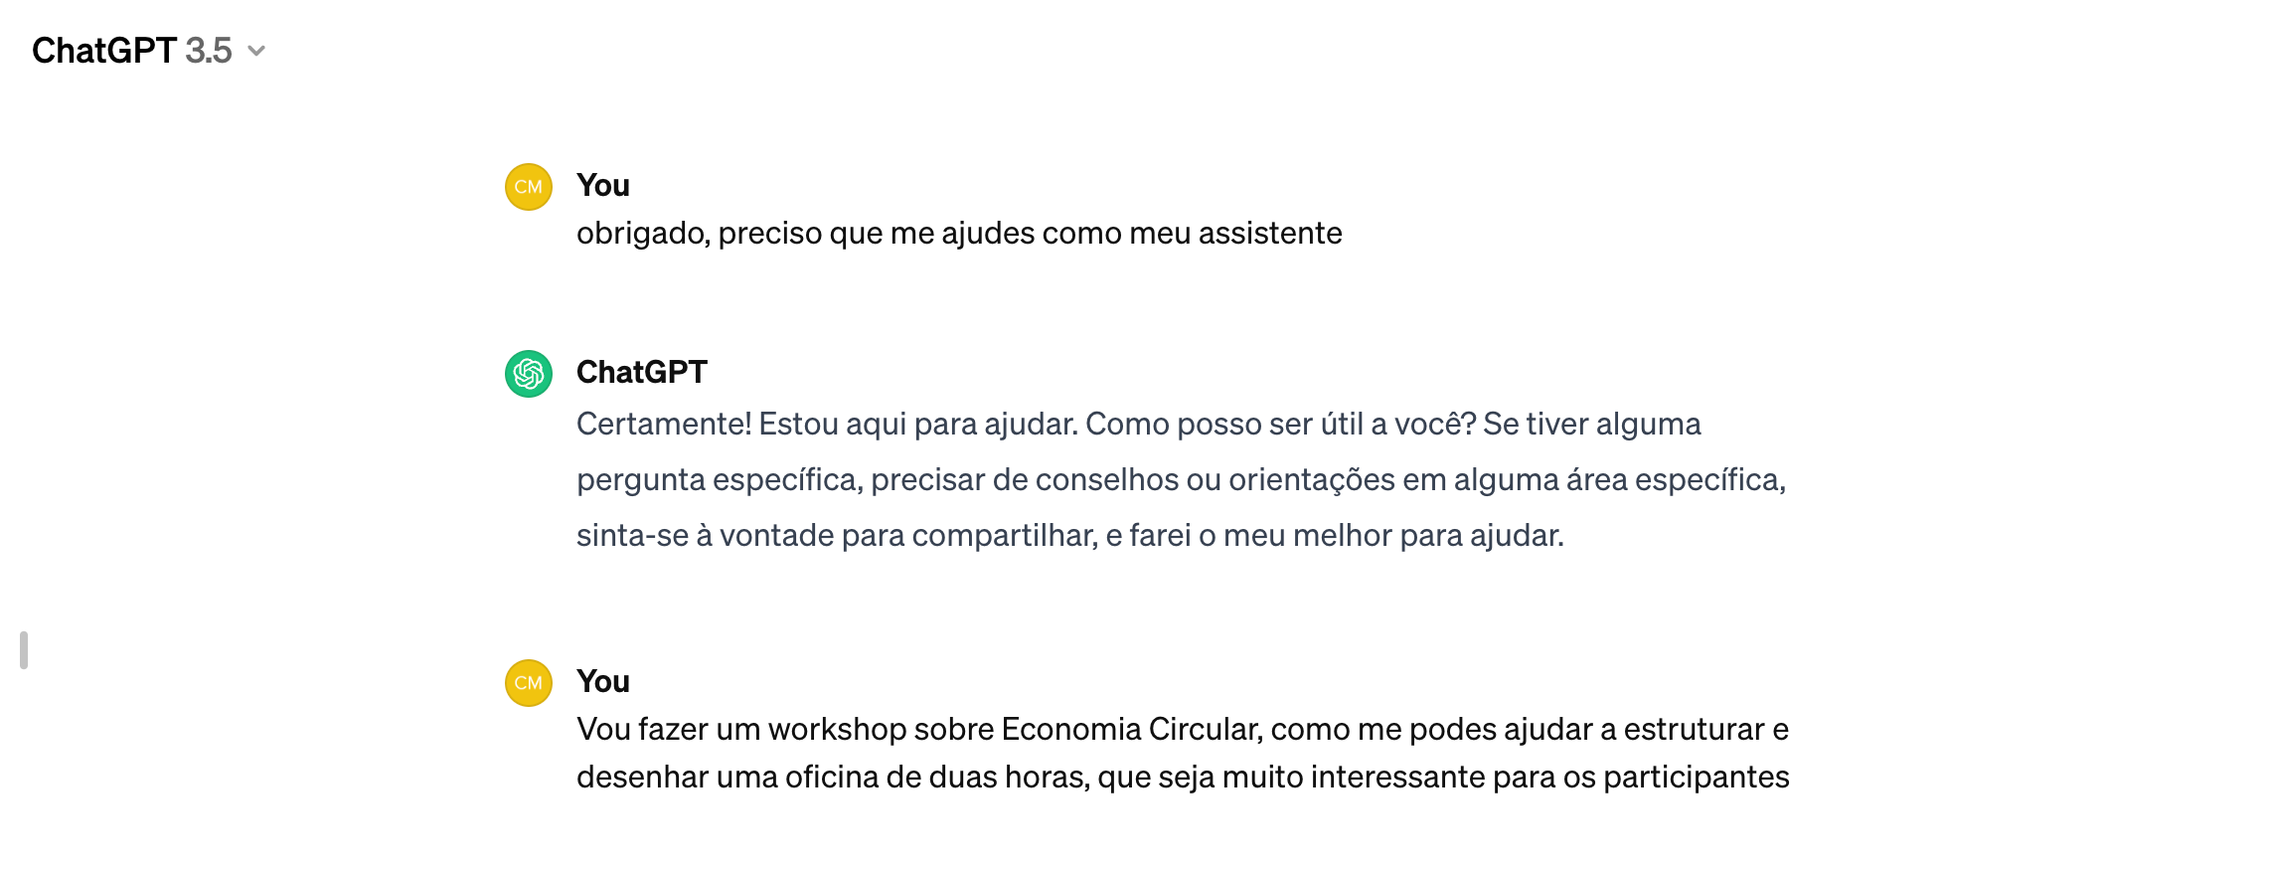The height and width of the screenshot is (869, 2269).
Task: Click the green ChatGPT logo avatar
Action: coord(529,374)
